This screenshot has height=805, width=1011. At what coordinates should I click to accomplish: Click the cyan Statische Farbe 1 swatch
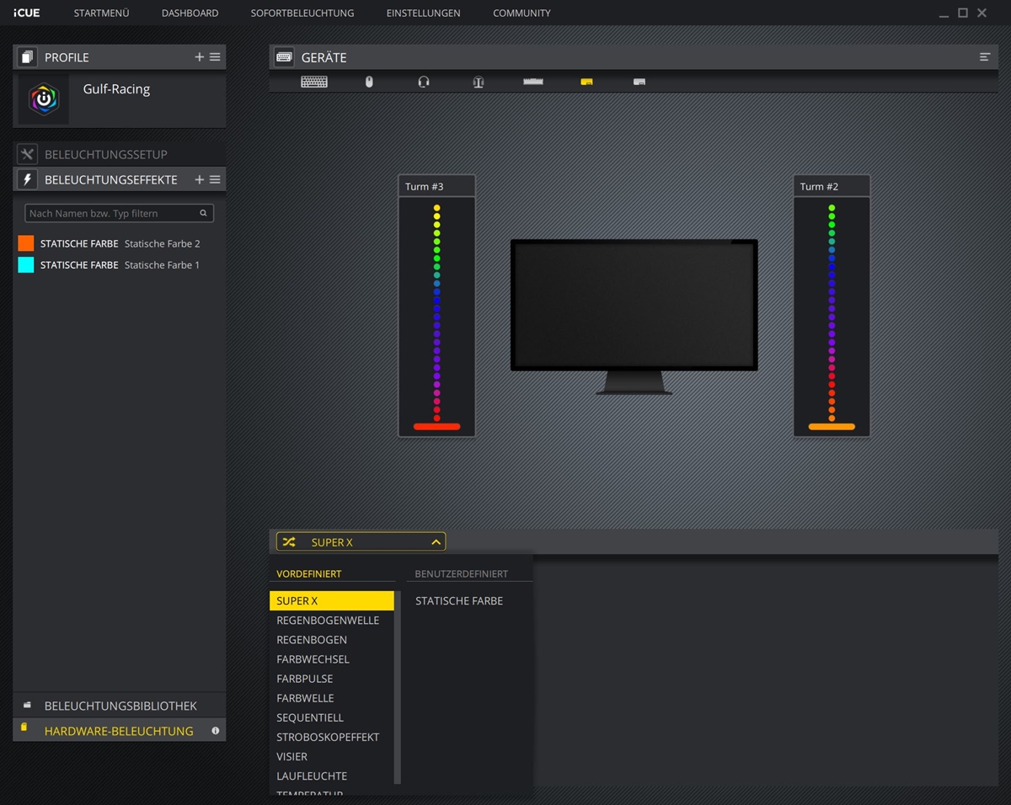(26, 264)
